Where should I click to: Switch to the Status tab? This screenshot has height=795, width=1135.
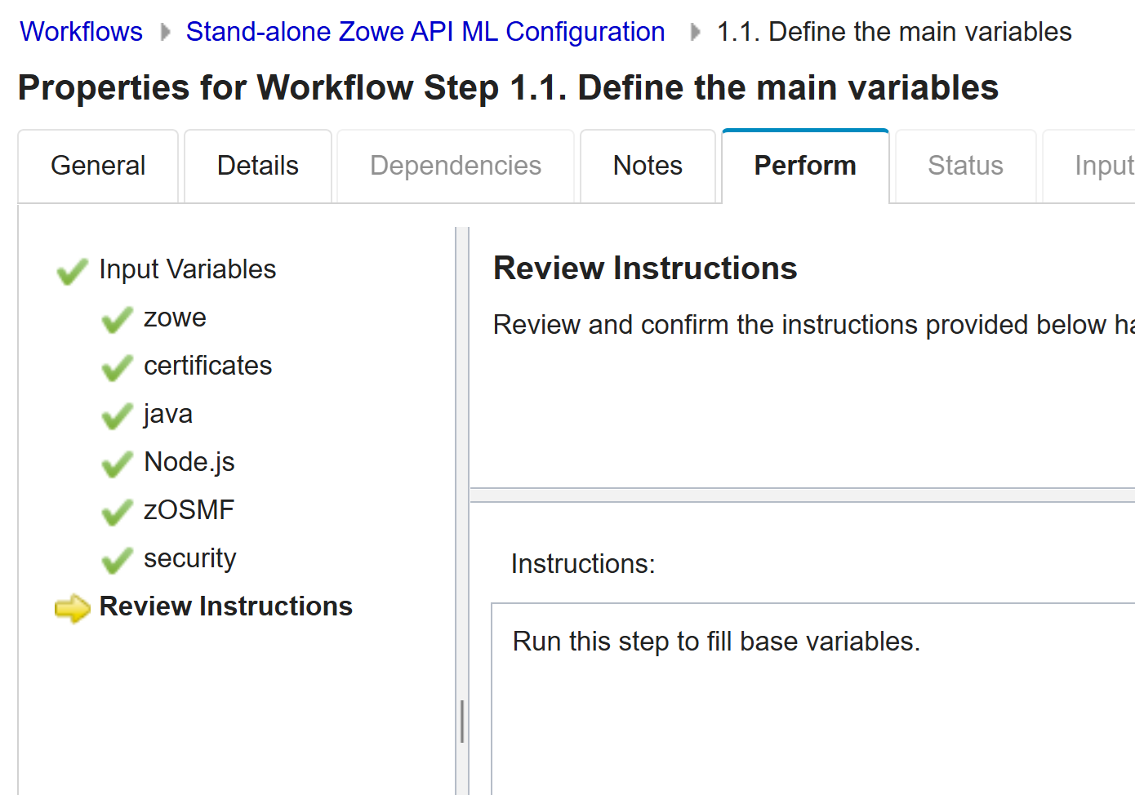pos(964,166)
